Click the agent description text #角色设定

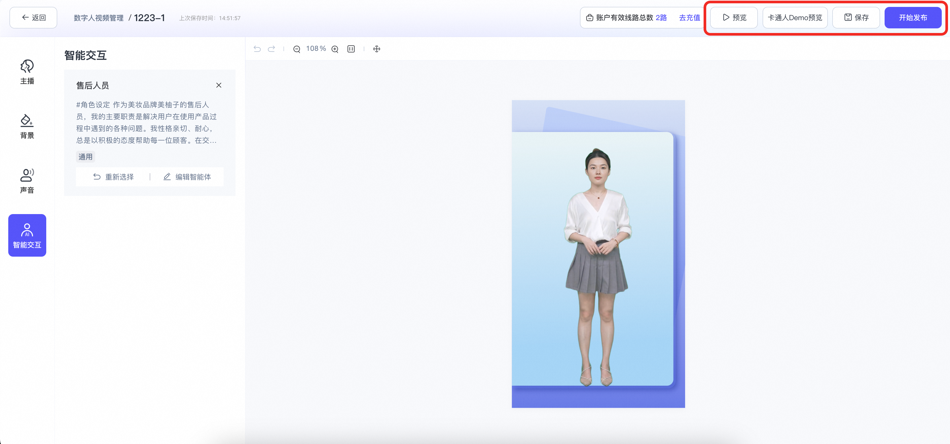(x=146, y=123)
